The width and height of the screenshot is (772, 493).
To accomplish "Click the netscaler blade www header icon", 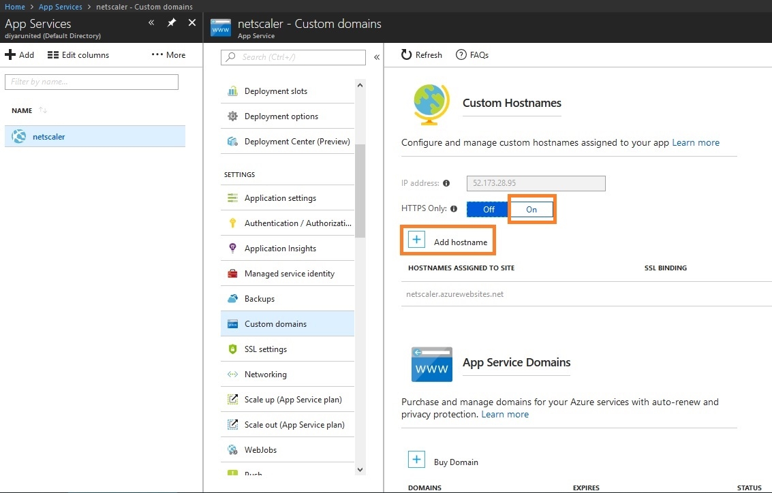I will pos(221,27).
